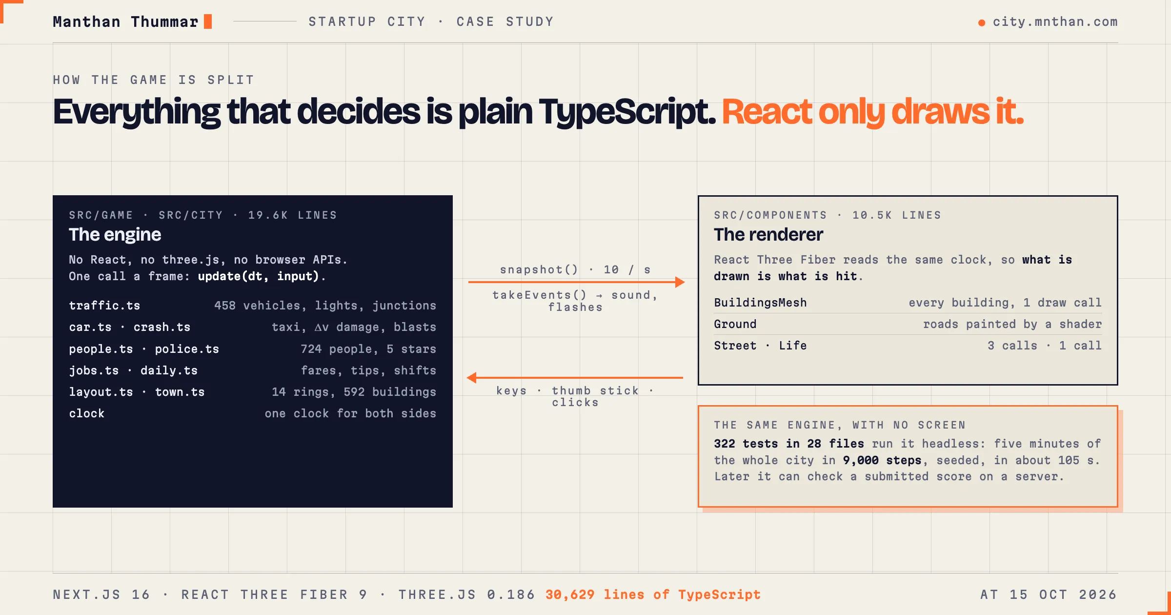Click 'The engine' title
The image size is (1171, 615).
[x=115, y=235]
